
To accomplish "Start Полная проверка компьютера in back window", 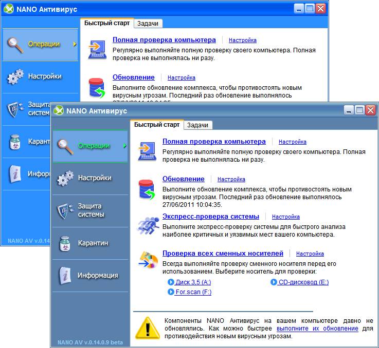I will pyautogui.click(x=164, y=40).
